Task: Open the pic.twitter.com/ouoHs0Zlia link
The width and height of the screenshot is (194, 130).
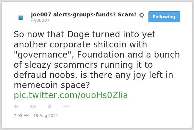Action: pyautogui.click(x=71, y=95)
